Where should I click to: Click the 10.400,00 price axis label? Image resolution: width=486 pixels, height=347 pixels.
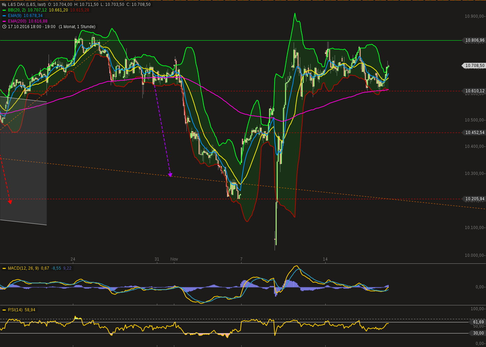click(474, 146)
